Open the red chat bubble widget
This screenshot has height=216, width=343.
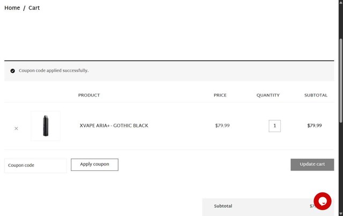click(x=322, y=201)
